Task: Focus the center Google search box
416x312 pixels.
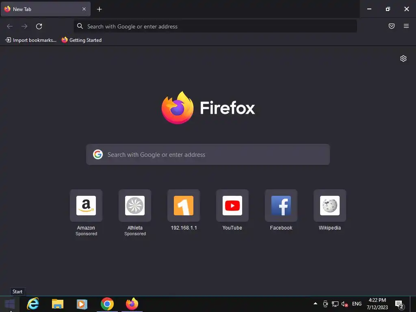Action: tap(208, 154)
